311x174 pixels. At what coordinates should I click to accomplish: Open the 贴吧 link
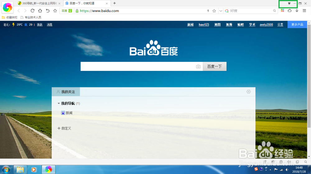tap(241, 25)
